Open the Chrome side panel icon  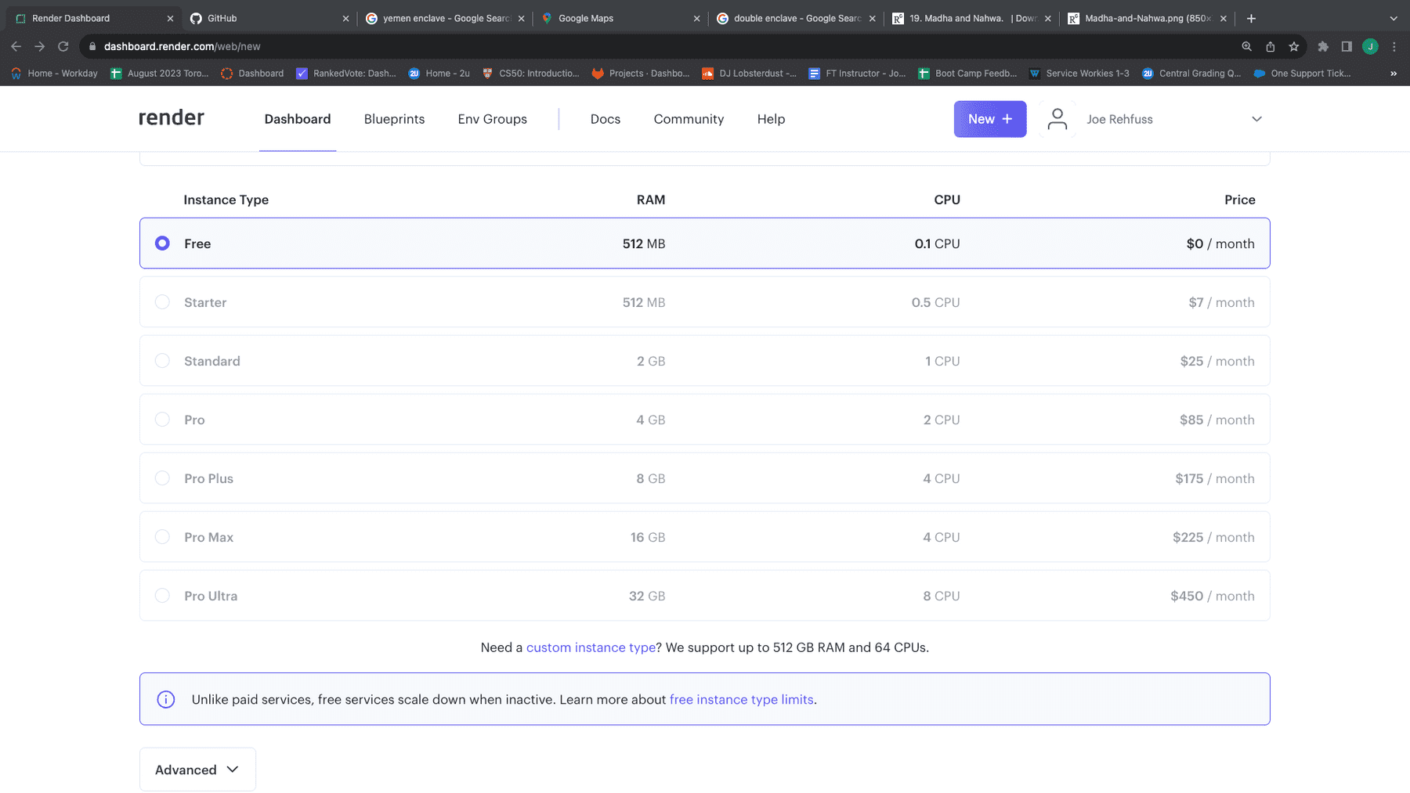point(1347,46)
